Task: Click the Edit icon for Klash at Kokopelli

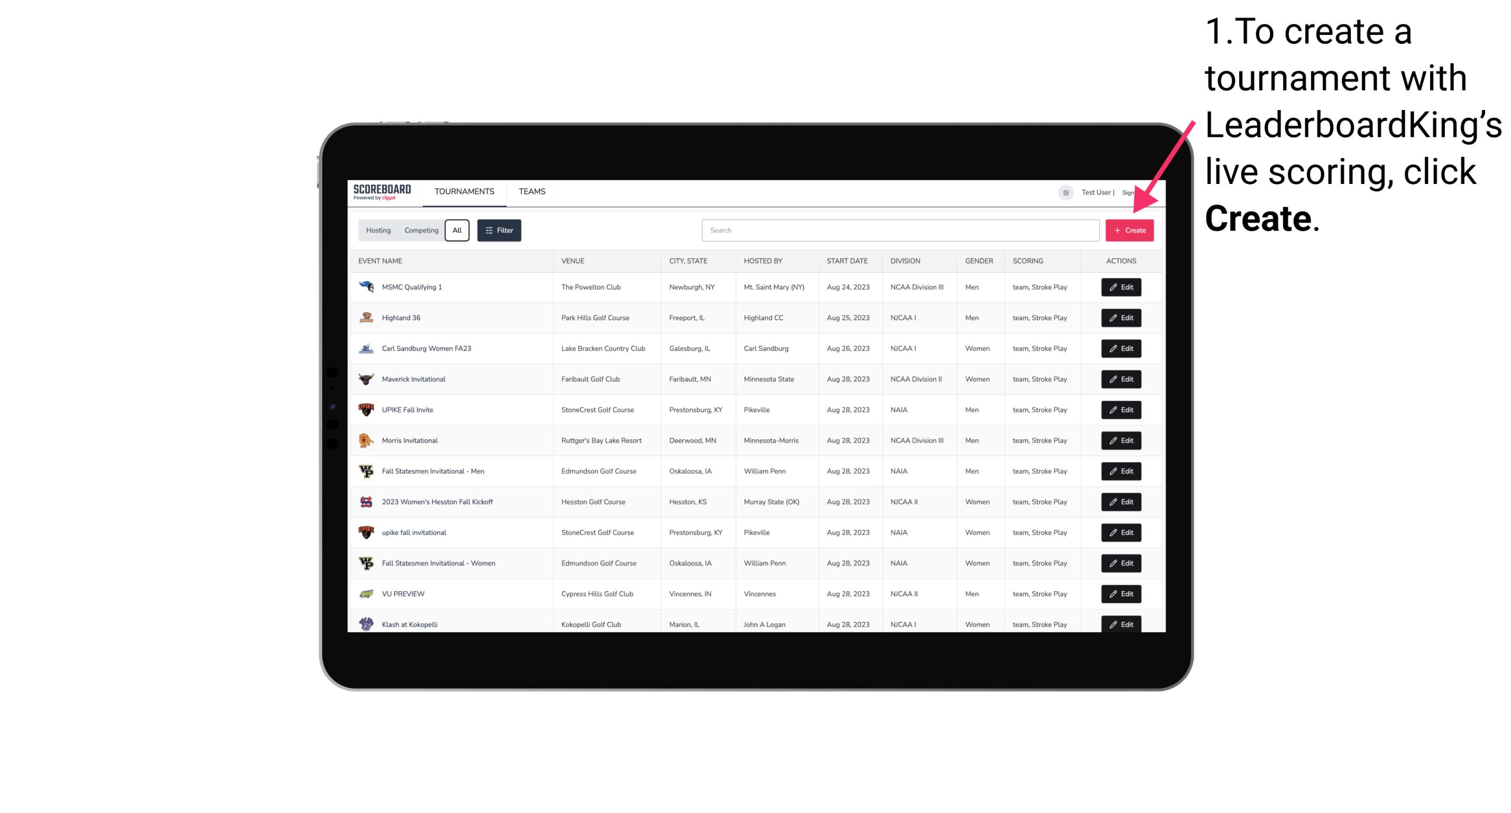Action: (1120, 624)
